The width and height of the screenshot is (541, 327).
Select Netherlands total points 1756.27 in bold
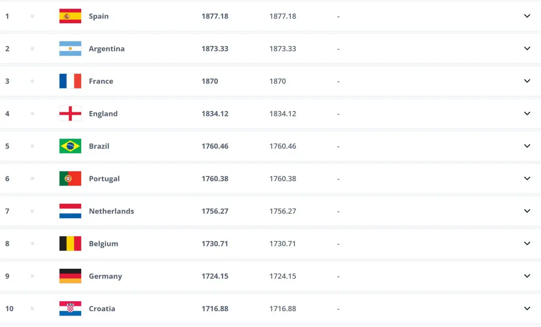point(215,211)
